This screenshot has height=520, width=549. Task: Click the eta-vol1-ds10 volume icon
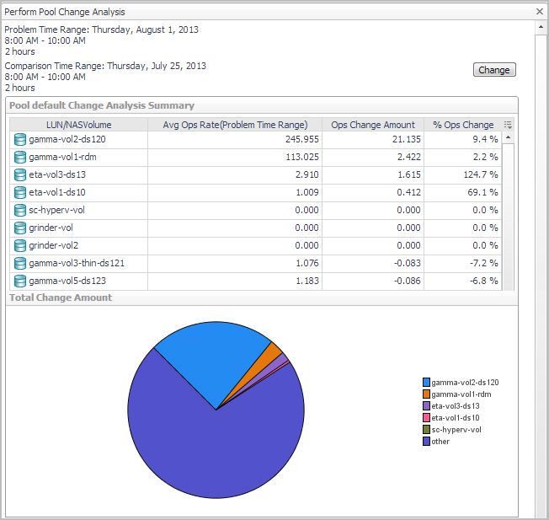point(20,192)
